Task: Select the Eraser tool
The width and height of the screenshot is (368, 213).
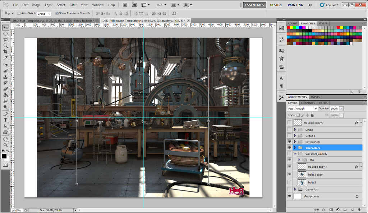Action: 5,89
